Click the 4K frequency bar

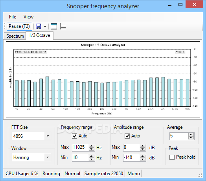pos(163,92)
